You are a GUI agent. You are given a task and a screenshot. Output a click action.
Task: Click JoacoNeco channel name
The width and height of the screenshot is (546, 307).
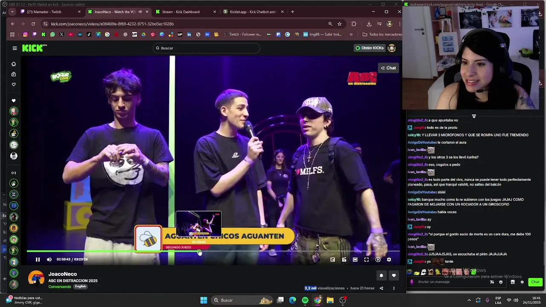coord(63,274)
